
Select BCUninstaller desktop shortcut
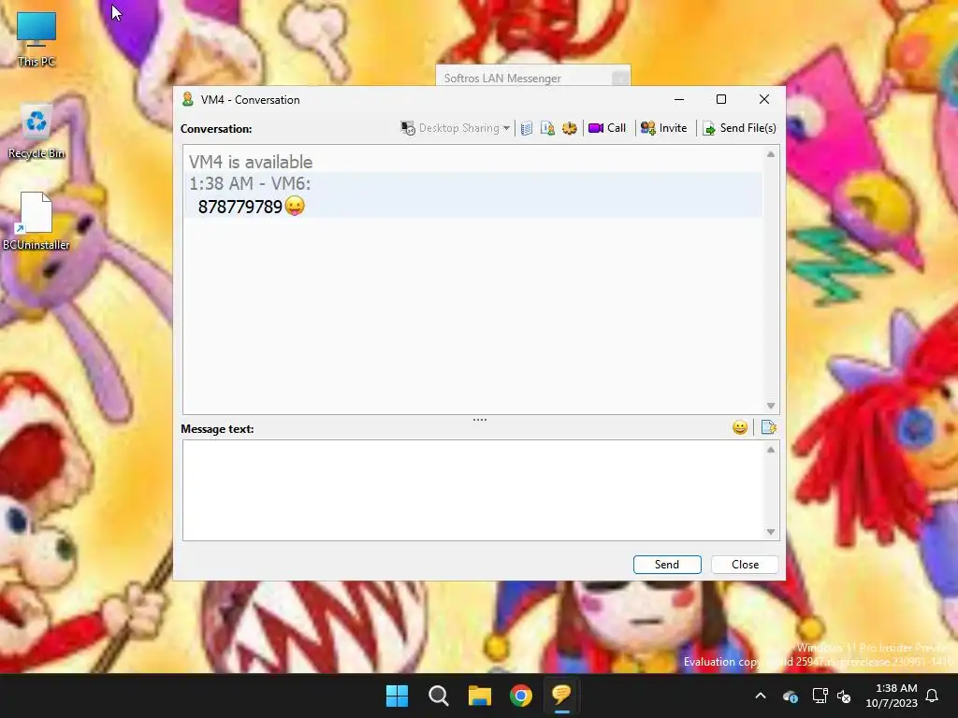[36, 221]
